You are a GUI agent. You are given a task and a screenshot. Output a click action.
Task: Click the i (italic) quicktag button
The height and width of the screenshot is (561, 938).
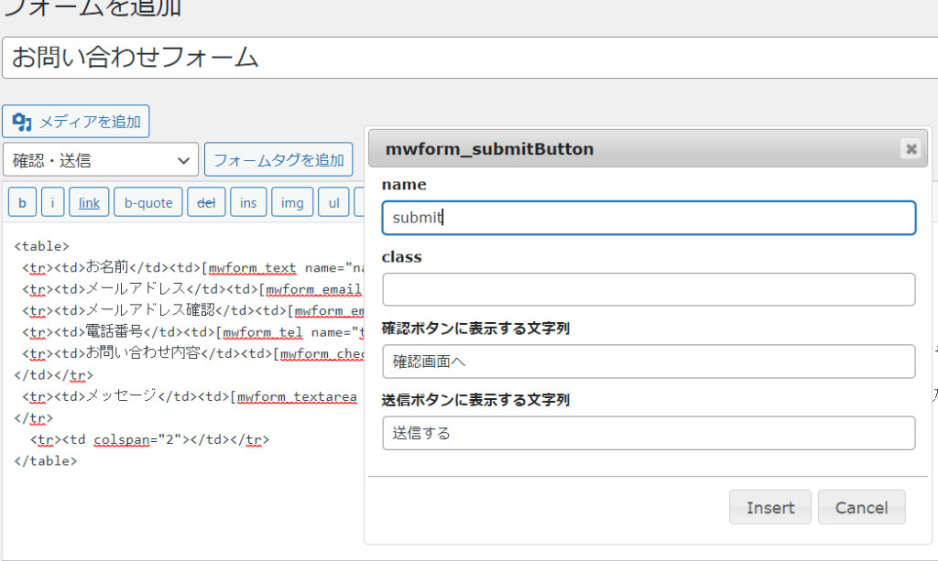52,202
